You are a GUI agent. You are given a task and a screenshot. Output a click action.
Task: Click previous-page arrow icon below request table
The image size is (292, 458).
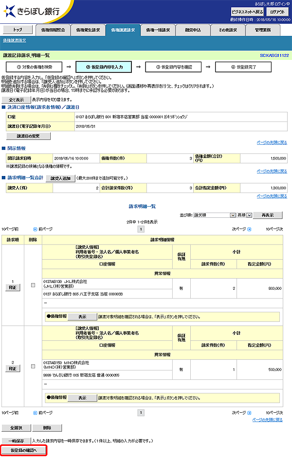tap(36, 413)
